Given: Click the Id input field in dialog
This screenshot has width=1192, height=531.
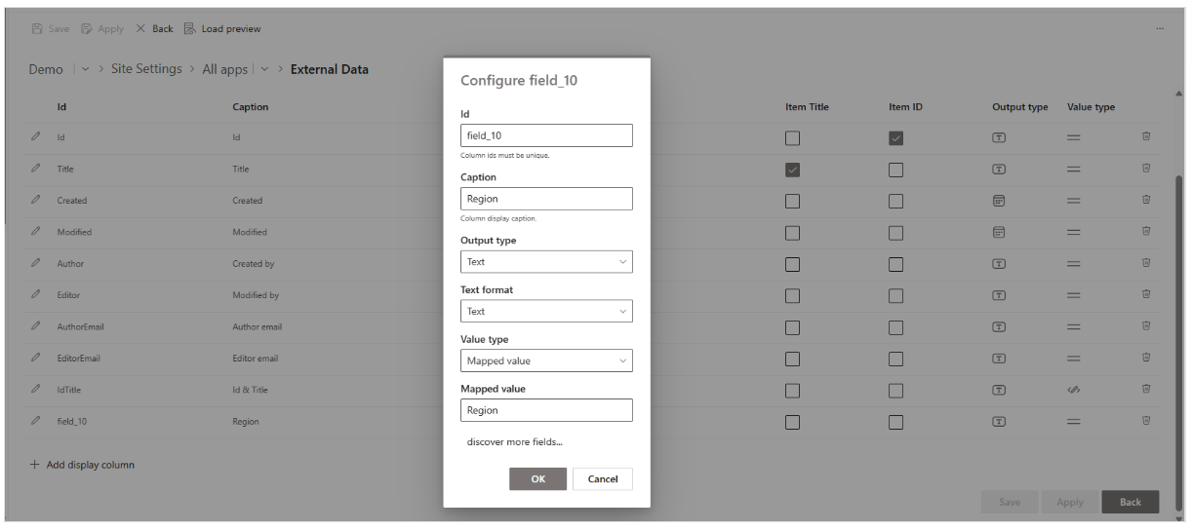Looking at the screenshot, I should 546,135.
